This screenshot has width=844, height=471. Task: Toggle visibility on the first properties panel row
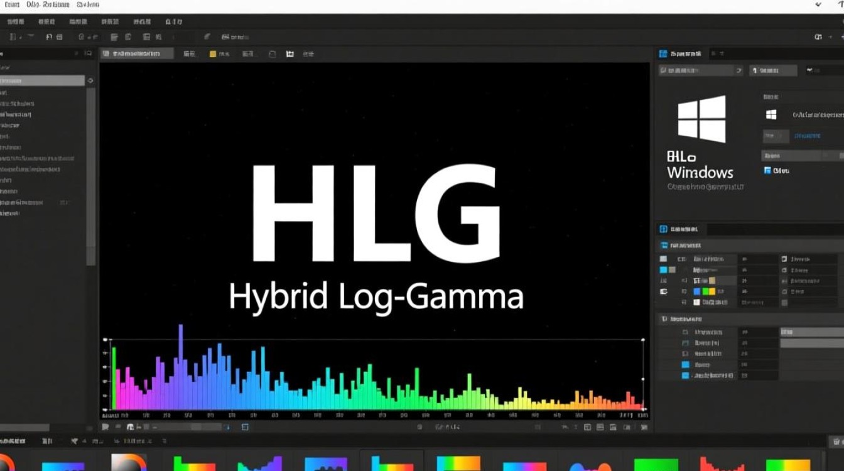[x=663, y=259]
